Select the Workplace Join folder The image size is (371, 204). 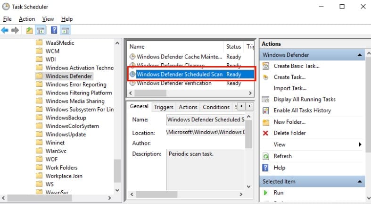tap(64, 176)
